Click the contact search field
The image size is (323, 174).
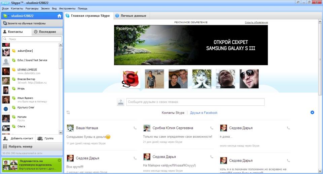point(32,39)
